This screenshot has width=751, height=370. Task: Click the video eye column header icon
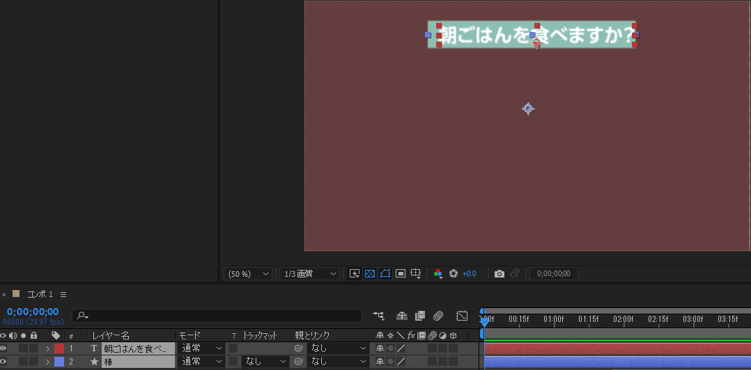pyautogui.click(x=3, y=336)
